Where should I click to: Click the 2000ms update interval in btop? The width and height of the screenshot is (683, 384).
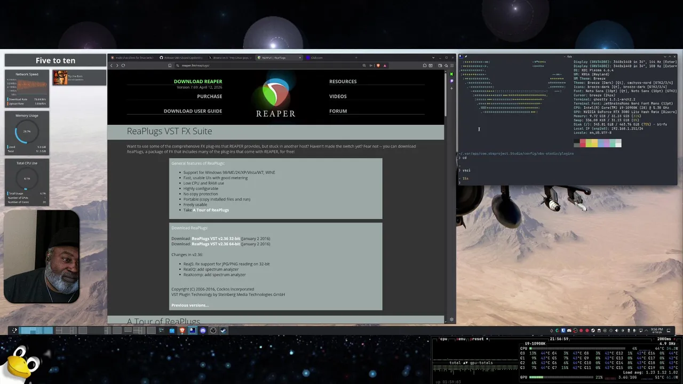point(664,339)
